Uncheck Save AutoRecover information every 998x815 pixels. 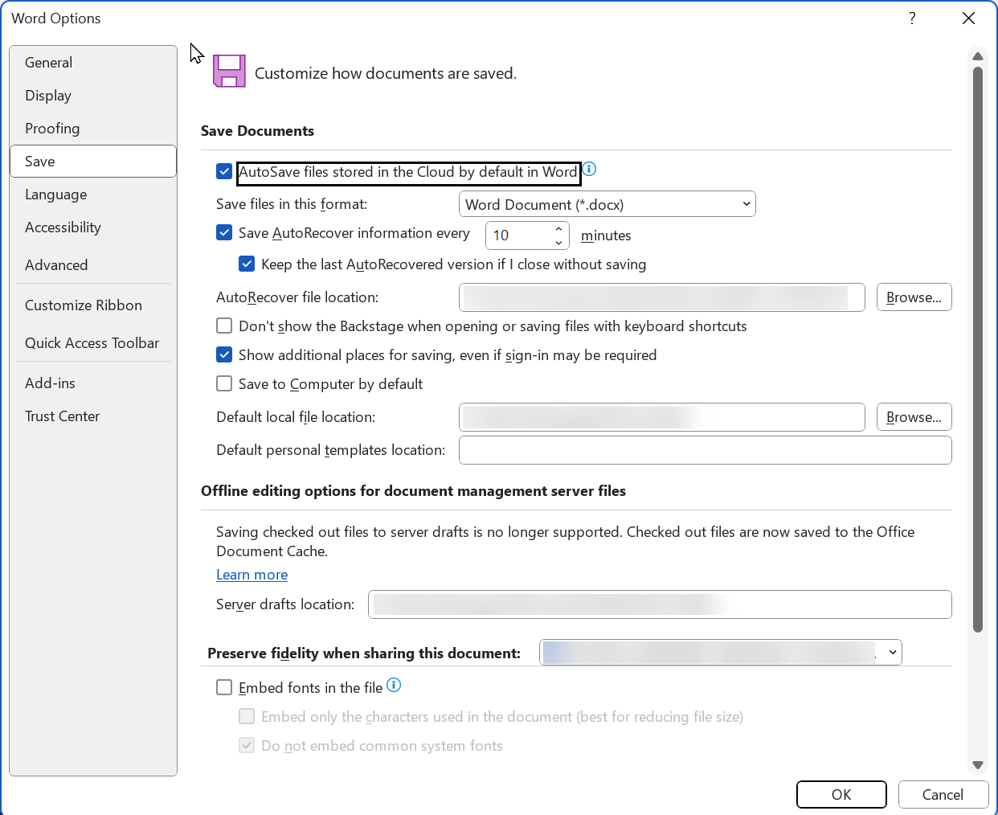click(x=223, y=232)
